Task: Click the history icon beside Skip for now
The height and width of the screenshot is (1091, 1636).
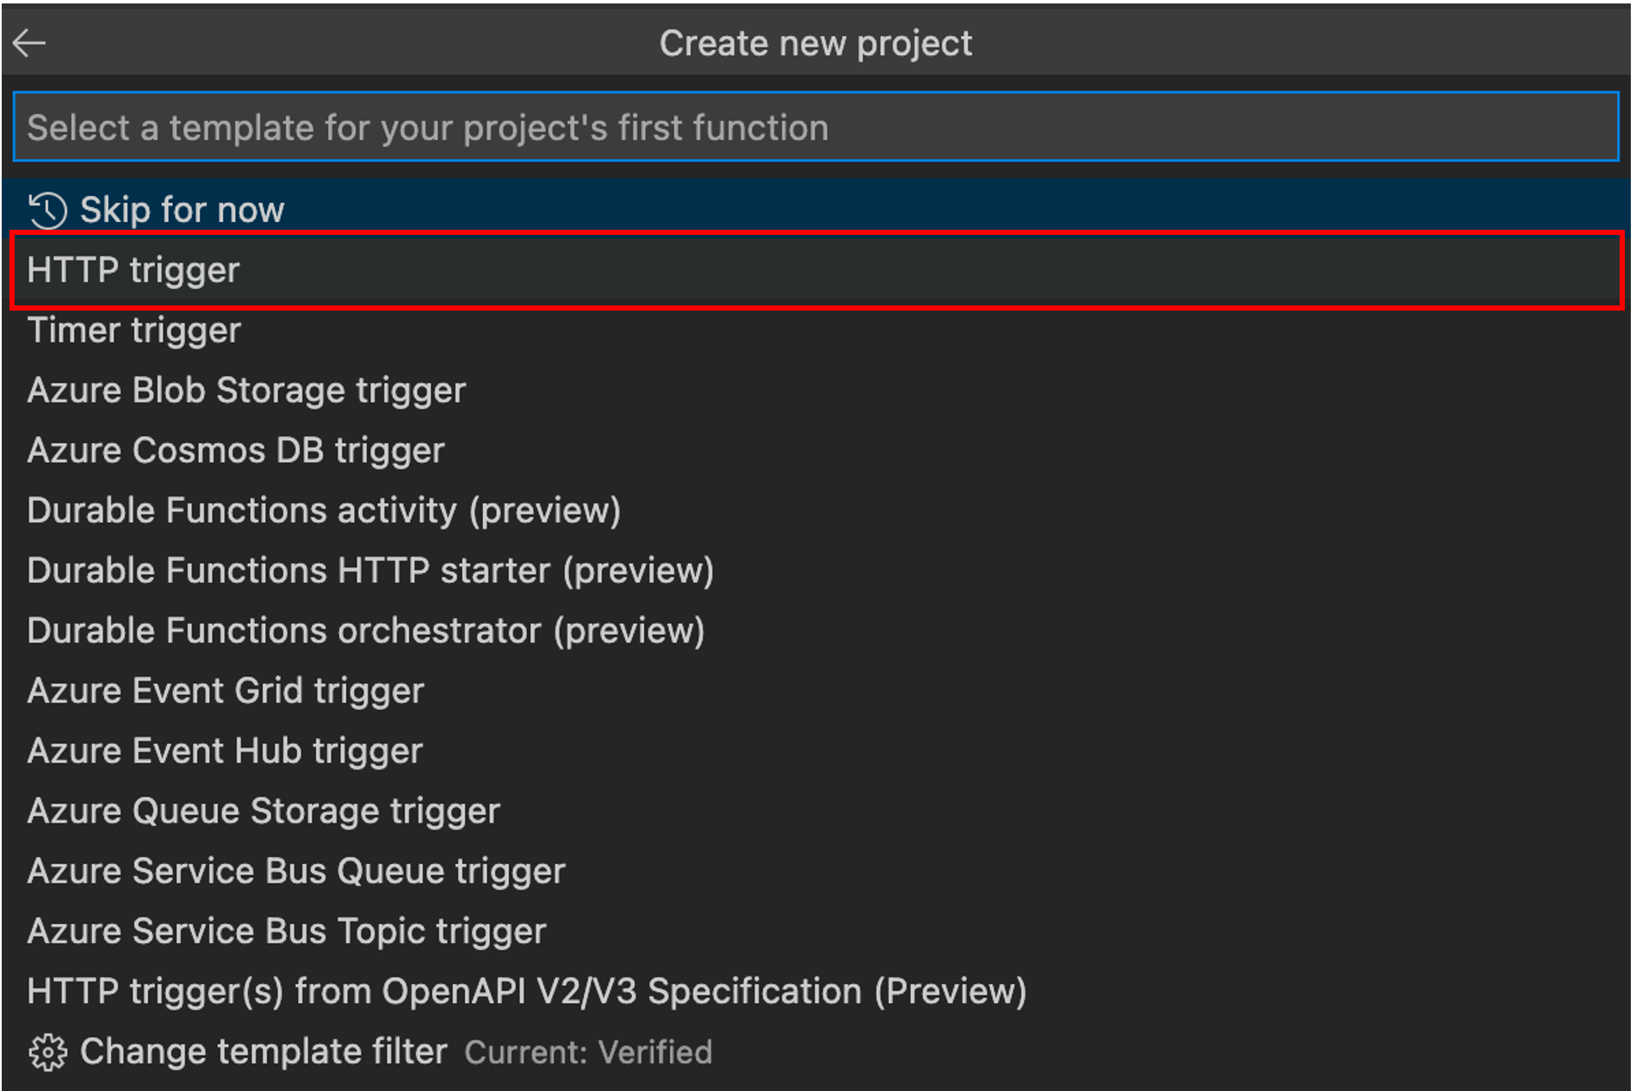Action: (47, 211)
